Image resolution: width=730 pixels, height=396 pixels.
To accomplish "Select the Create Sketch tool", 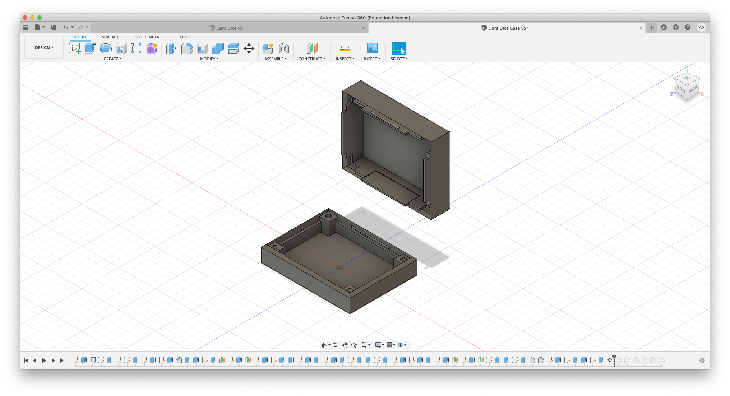I will click(75, 48).
